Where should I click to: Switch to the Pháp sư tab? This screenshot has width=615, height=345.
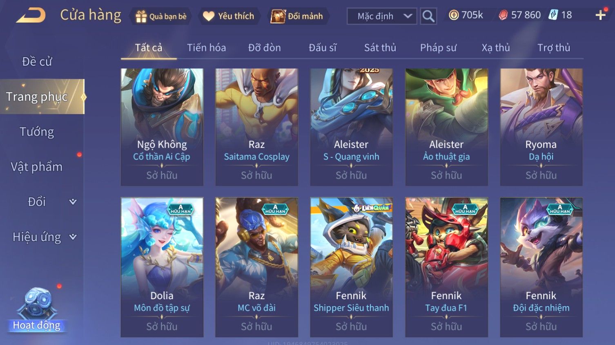[438, 48]
